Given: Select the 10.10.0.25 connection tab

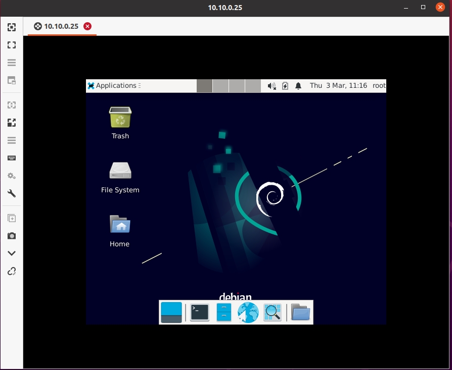Looking at the screenshot, I should 56,26.
